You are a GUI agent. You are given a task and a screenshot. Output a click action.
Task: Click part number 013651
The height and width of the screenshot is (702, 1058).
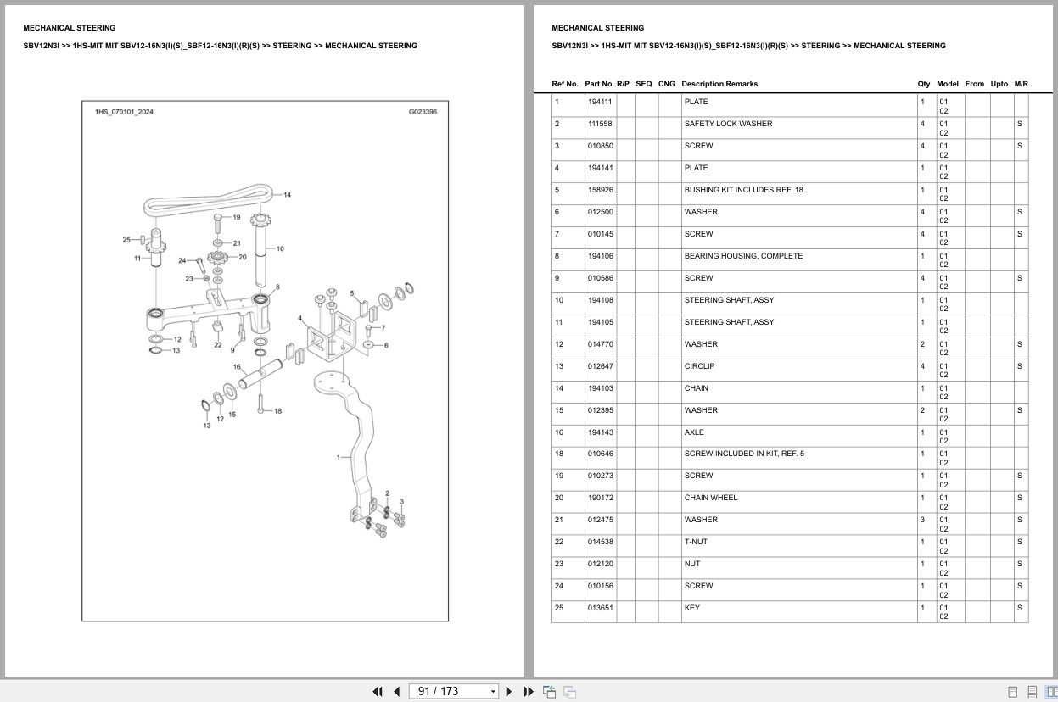tap(600, 608)
